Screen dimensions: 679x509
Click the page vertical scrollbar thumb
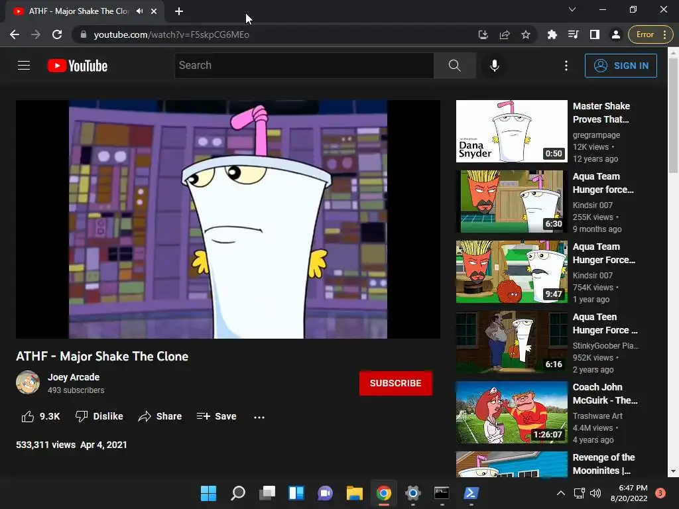coord(673,115)
